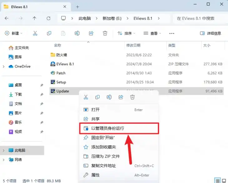The width and height of the screenshot is (228, 183).
Task: Expand the 网络 tree node
Action: [x=4, y=160]
